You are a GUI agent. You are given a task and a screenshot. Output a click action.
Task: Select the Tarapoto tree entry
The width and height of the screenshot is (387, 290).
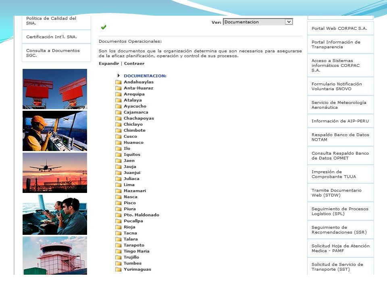pos(134,245)
